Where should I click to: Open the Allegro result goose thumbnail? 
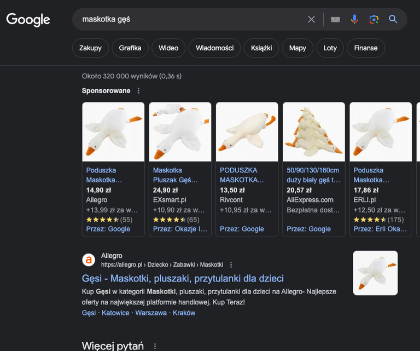(375, 273)
